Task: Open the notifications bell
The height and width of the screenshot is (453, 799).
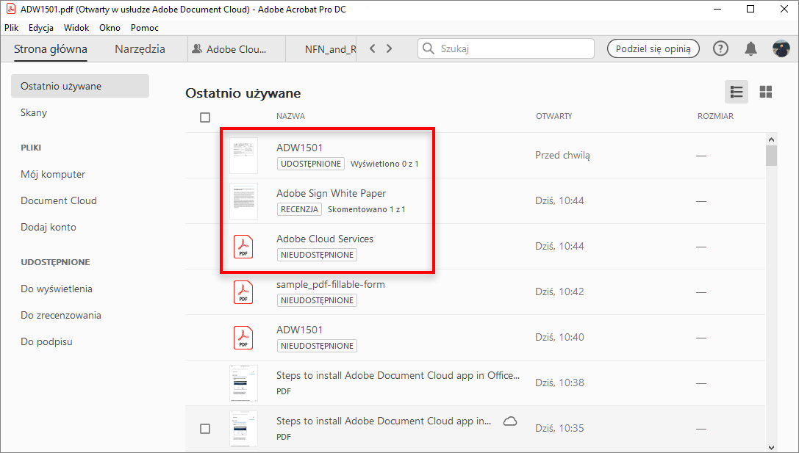Action: [750, 49]
